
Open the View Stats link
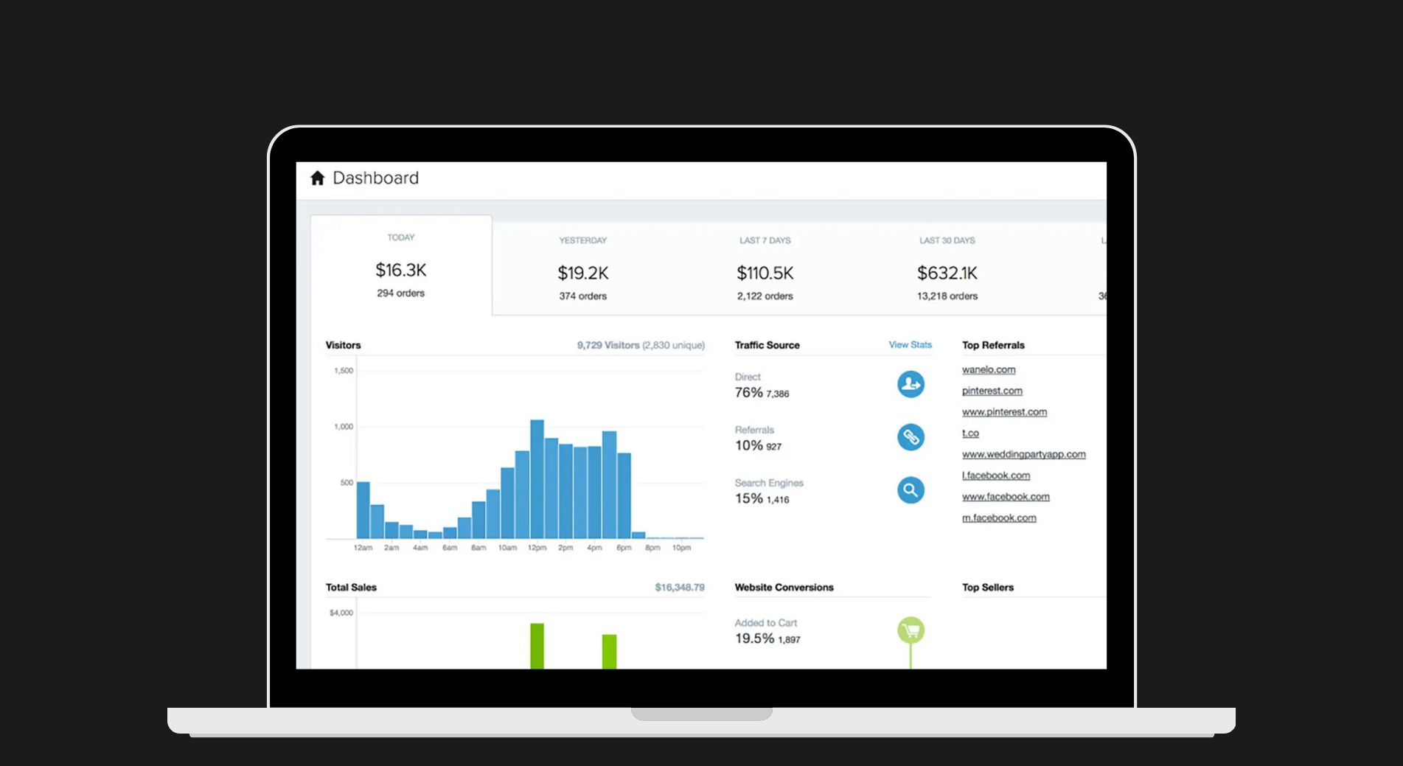(x=911, y=344)
